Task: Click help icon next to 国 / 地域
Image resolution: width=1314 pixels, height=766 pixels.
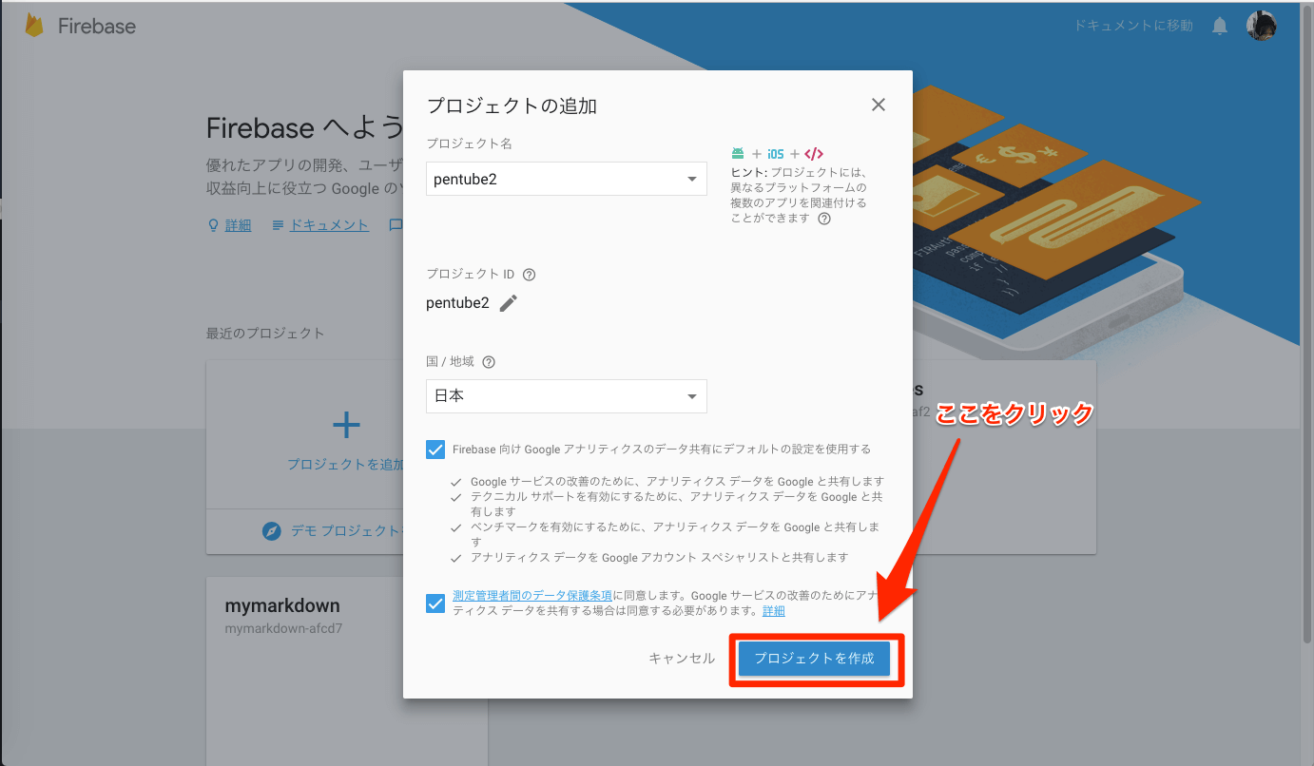Action: coord(489,362)
